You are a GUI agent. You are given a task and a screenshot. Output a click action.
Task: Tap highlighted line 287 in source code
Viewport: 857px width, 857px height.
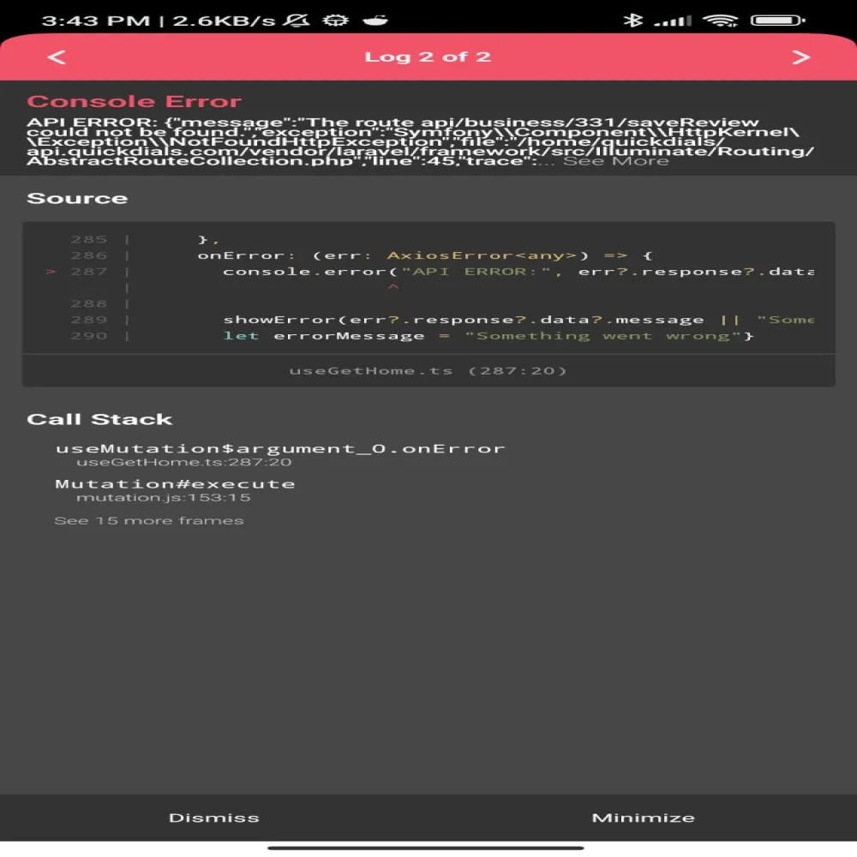click(514, 272)
